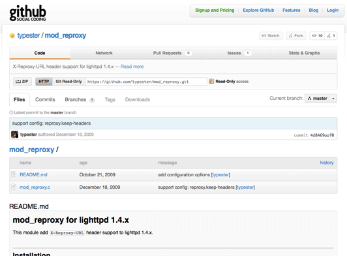The width and height of the screenshot is (347, 256).
Task: Click the GitHub Social Coding logo
Action: (27, 13)
